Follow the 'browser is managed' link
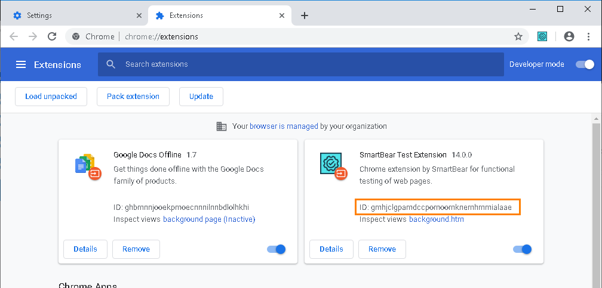This screenshot has width=602, height=288. tap(284, 126)
